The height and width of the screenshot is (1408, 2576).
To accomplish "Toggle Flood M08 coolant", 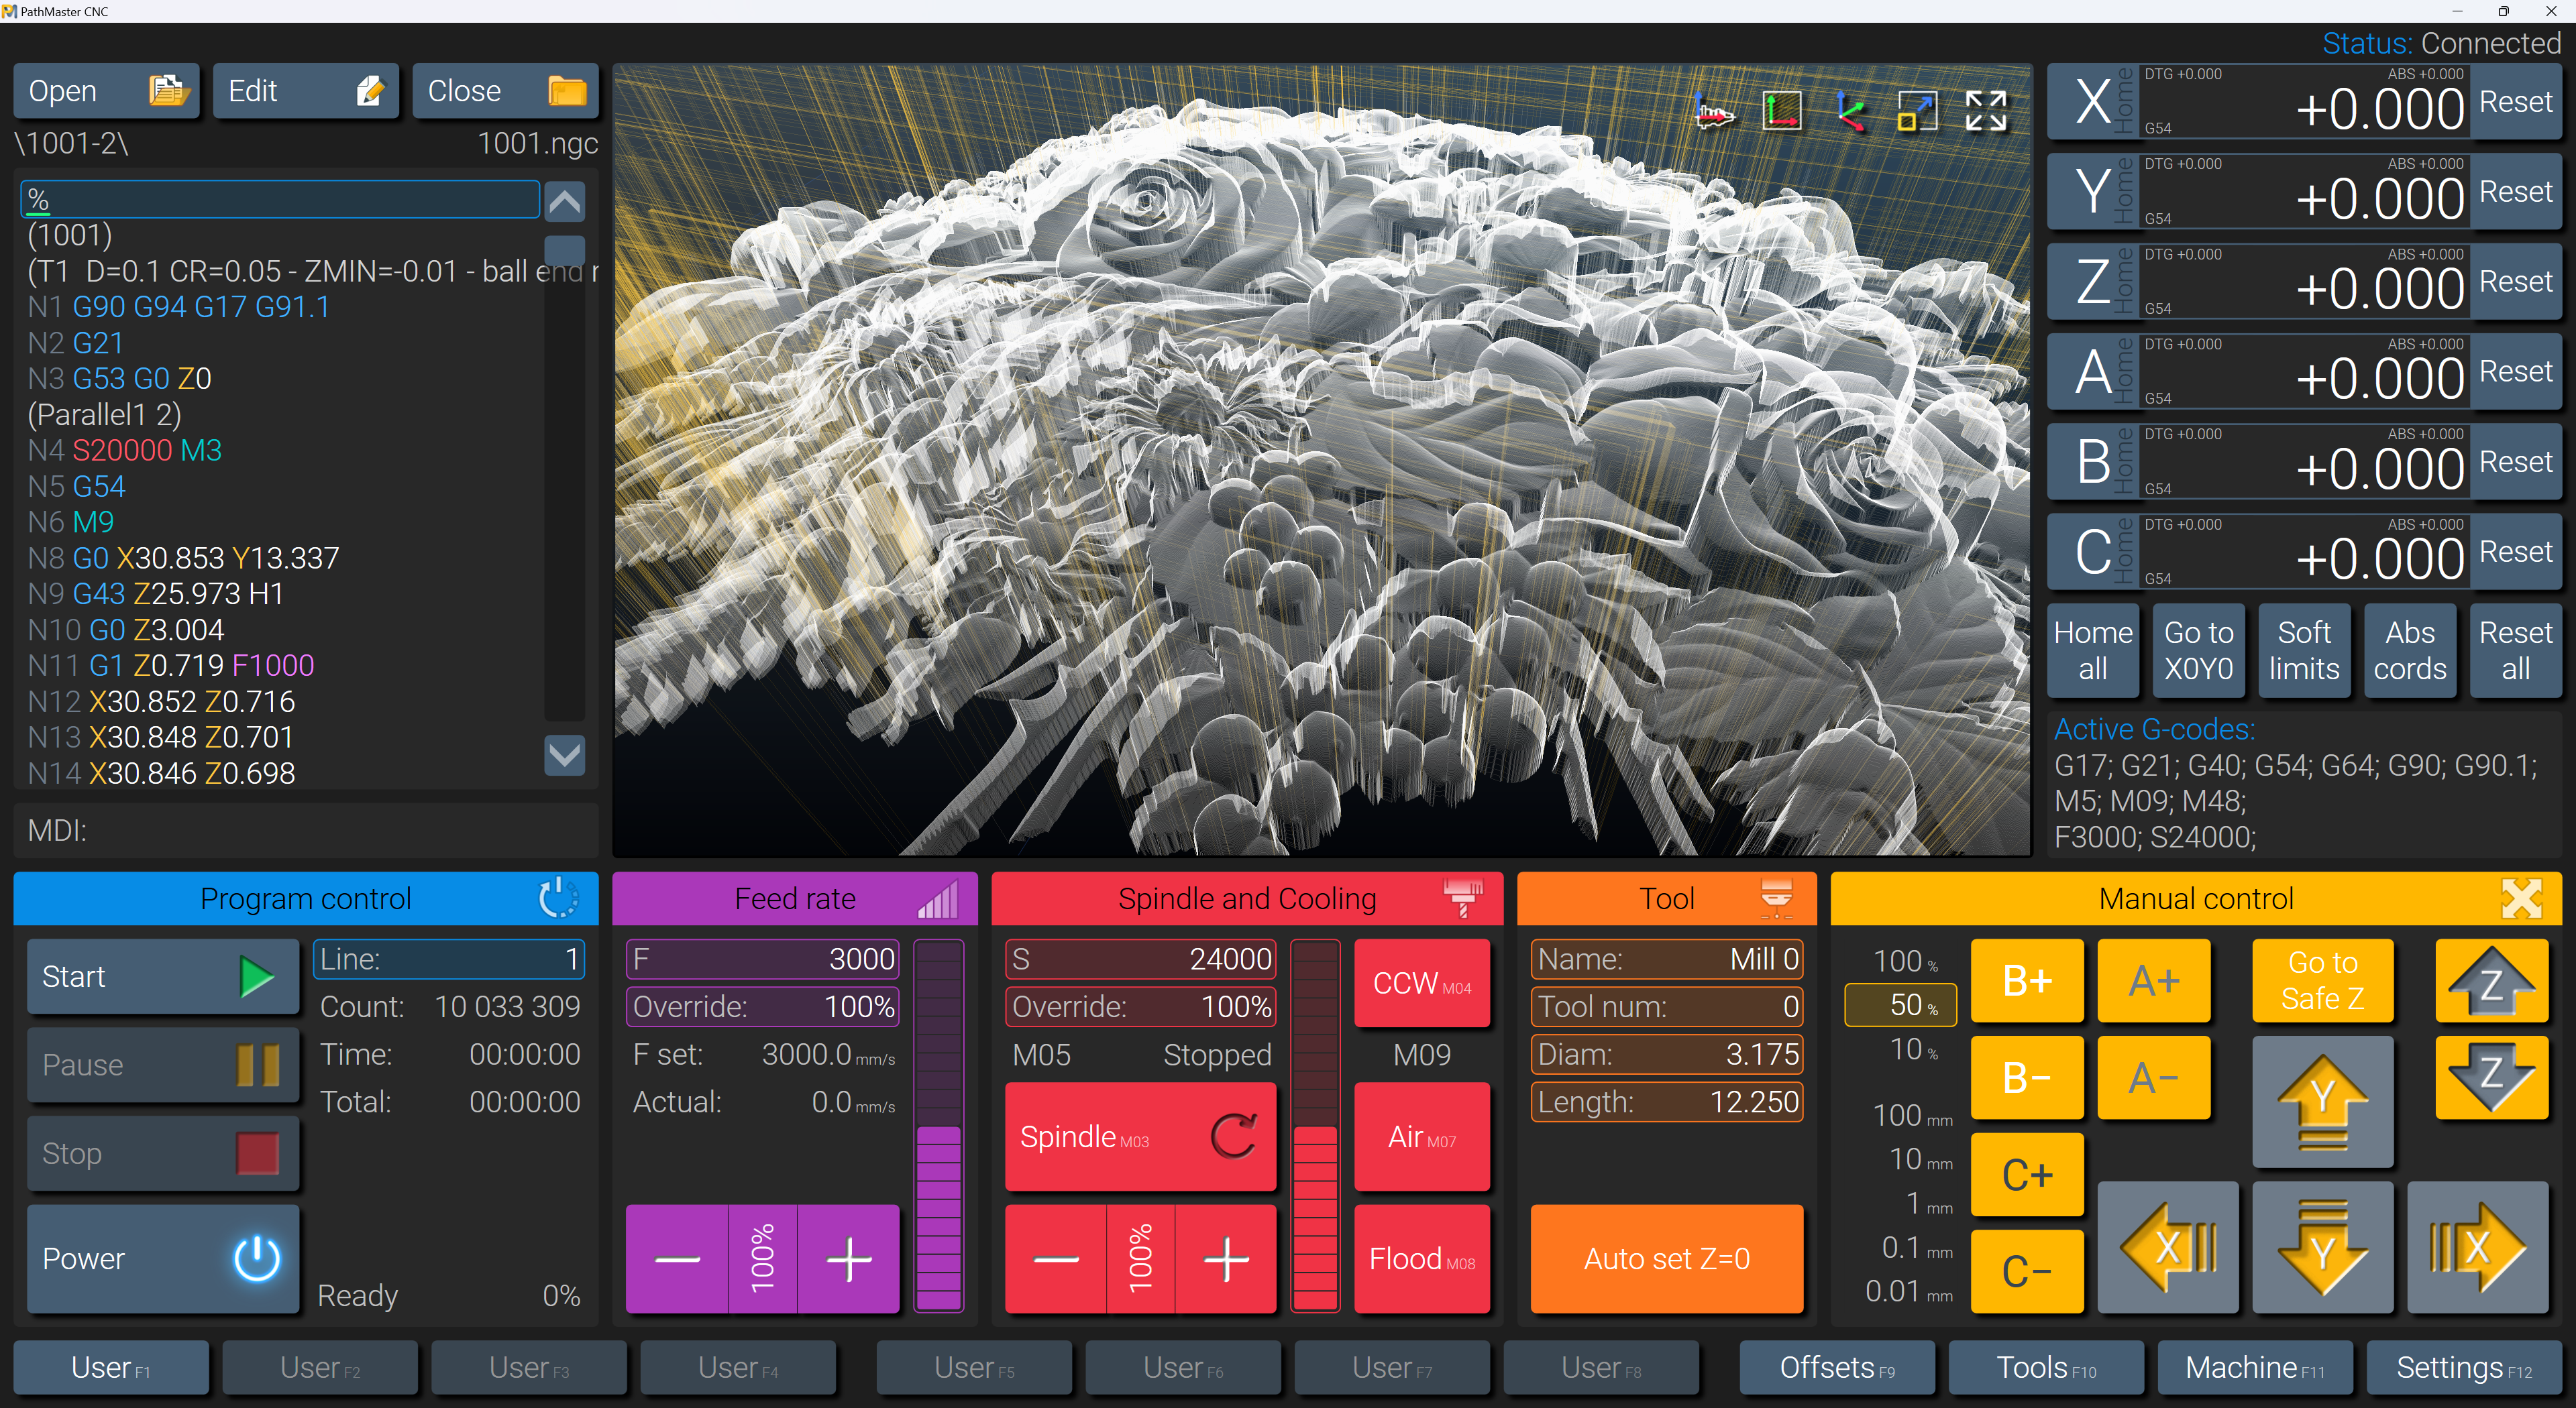I will (1421, 1259).
